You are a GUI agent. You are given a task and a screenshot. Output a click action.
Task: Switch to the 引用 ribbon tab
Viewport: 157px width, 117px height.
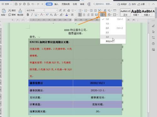[75, 4]
